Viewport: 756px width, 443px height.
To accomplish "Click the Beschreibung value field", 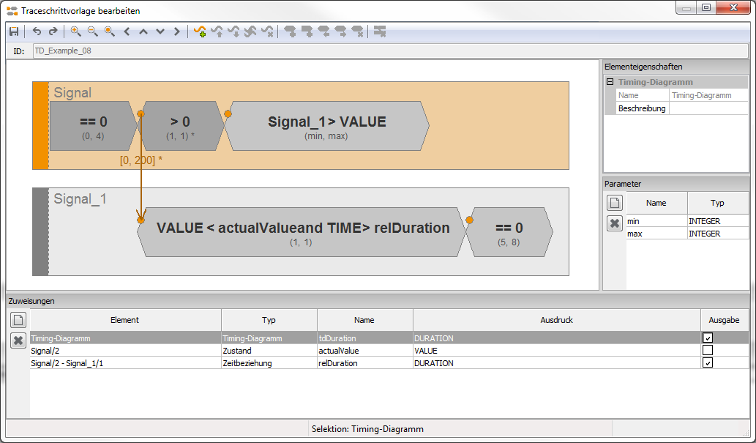I will click(x=708, y=108).
